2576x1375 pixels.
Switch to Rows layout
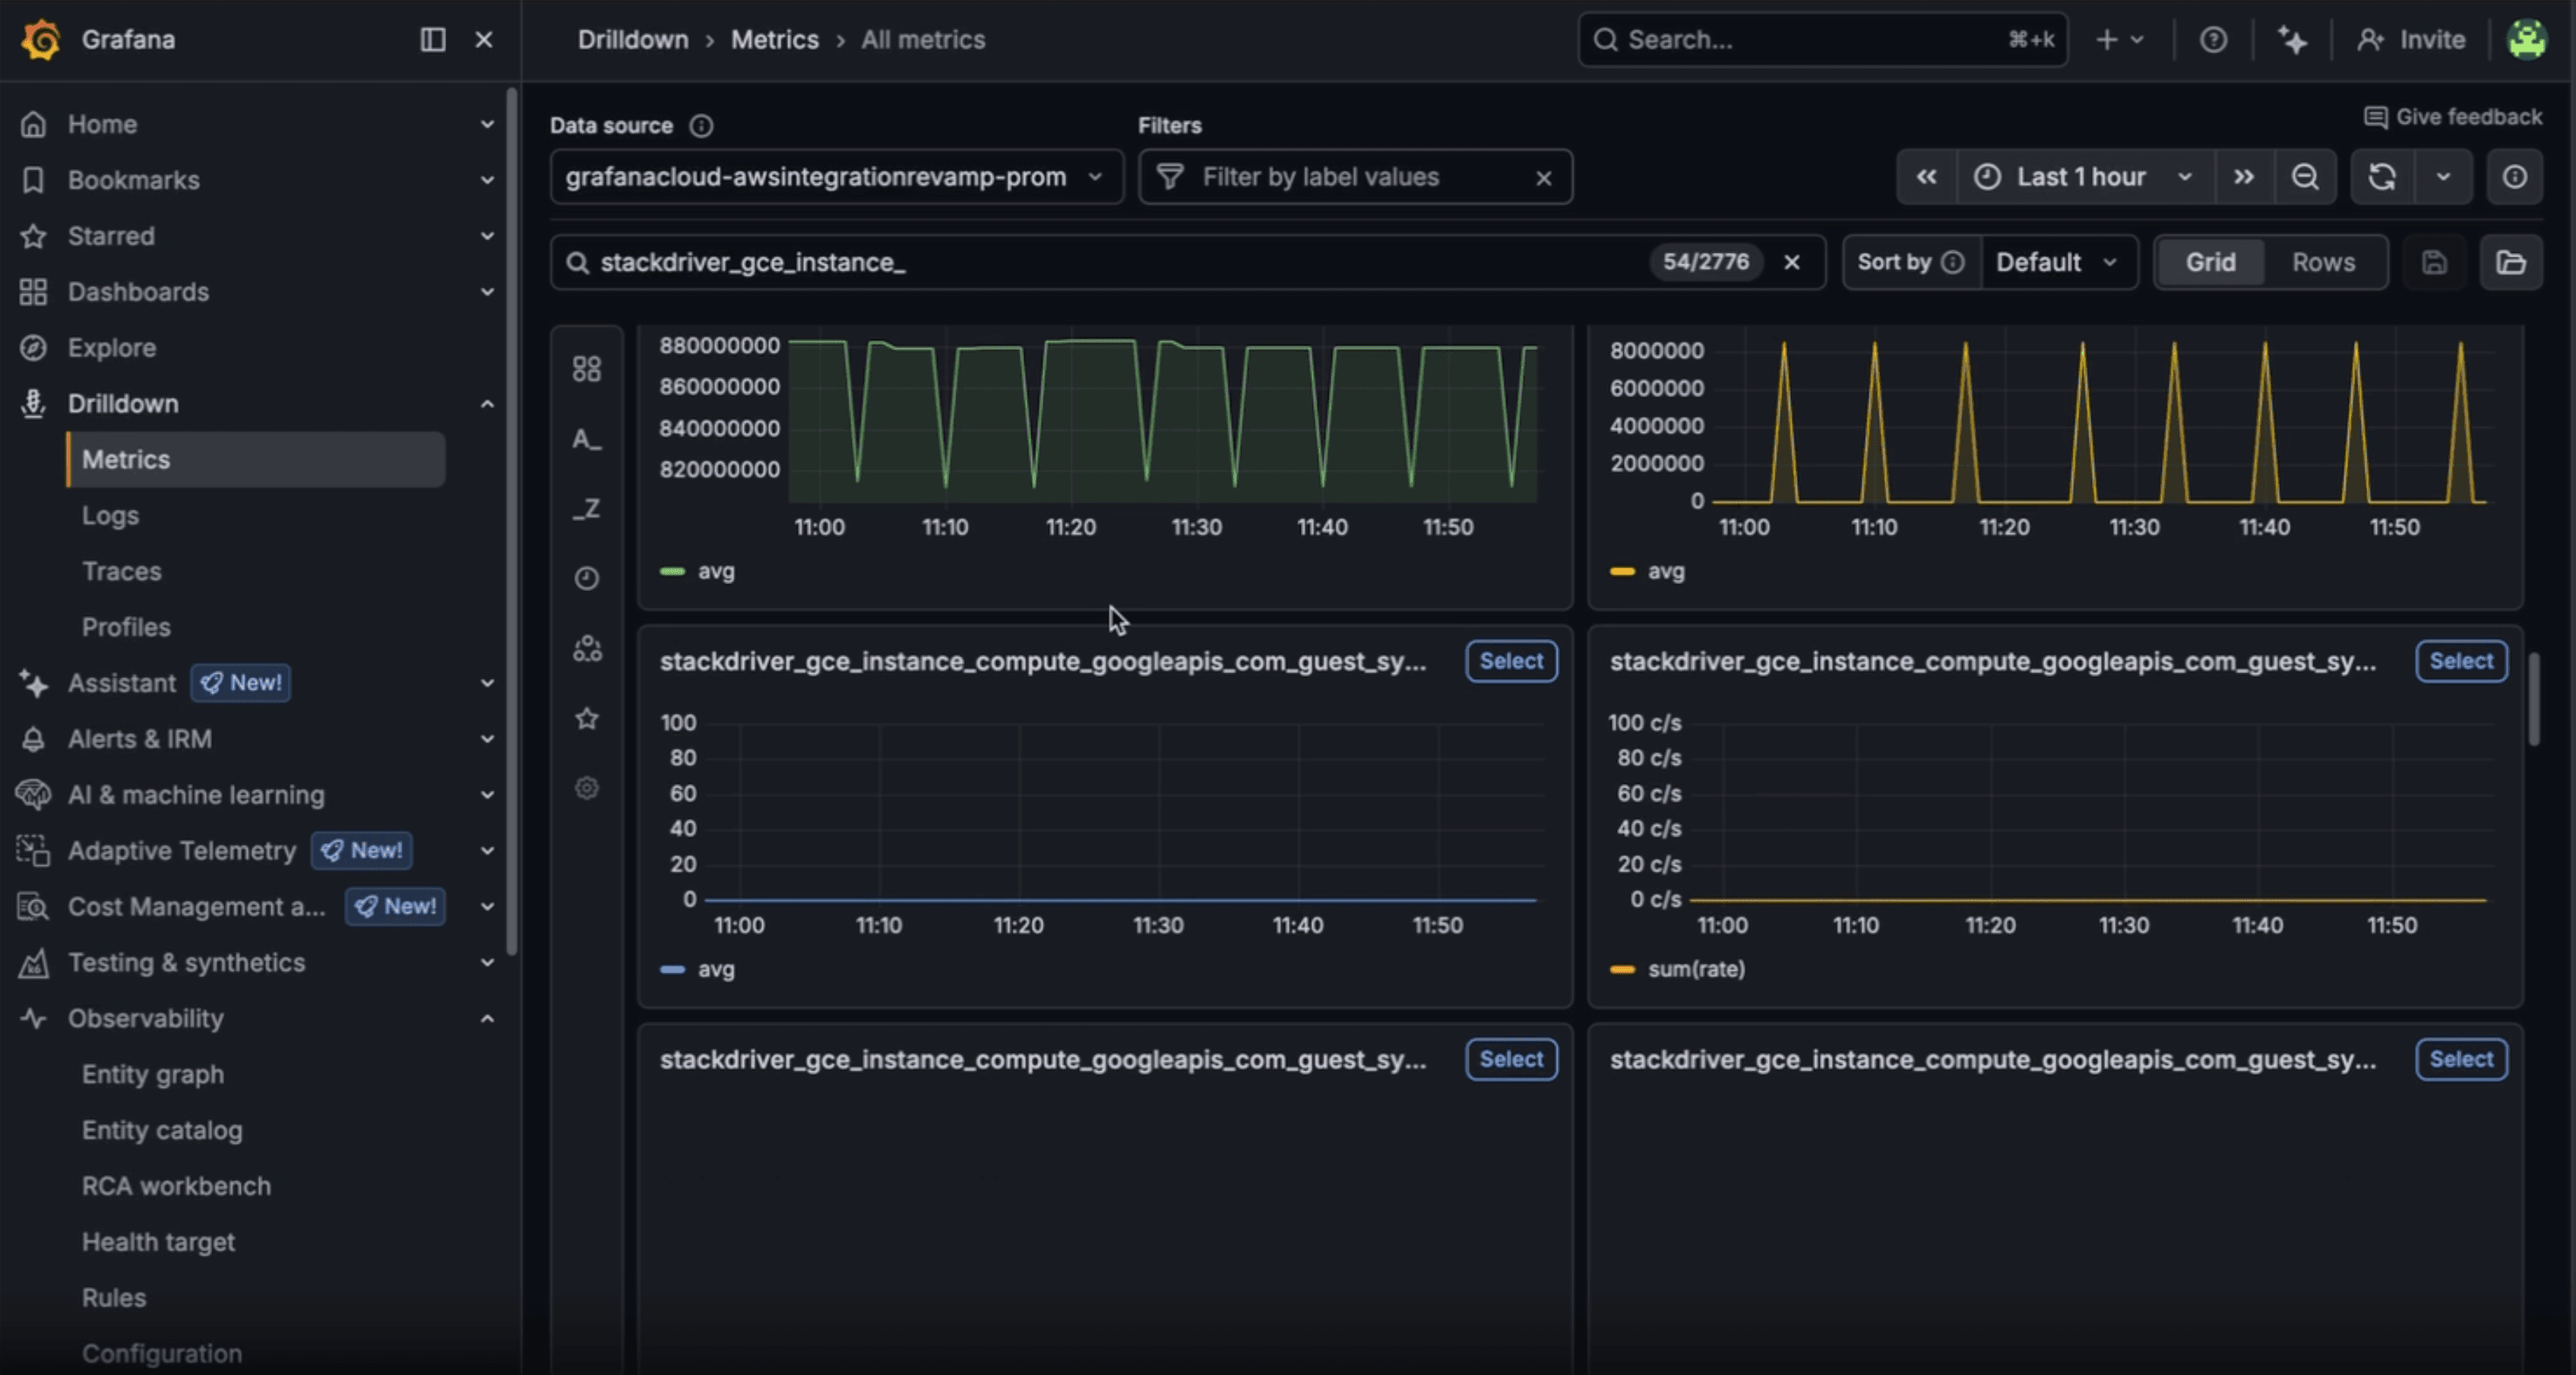[x=2323, y=262]
